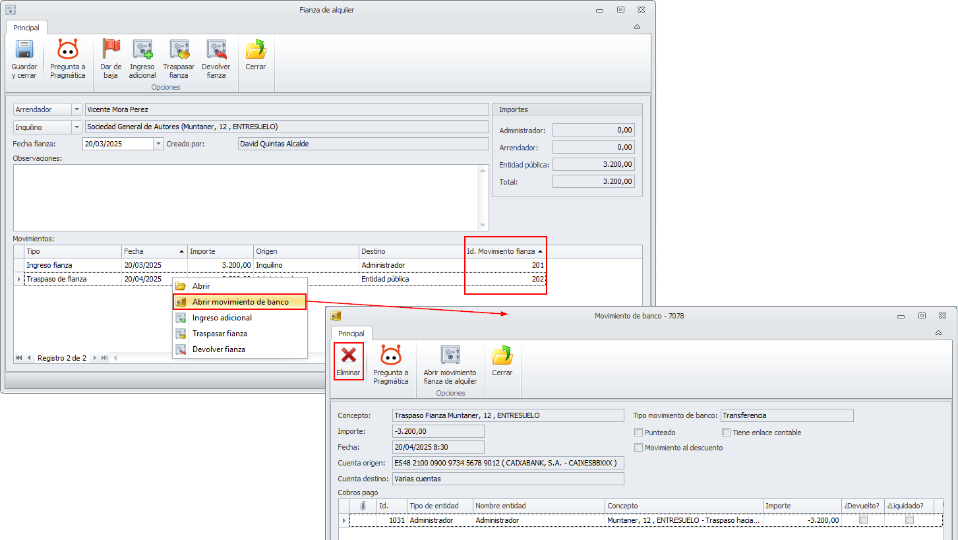Screen dimensions: 958x540
Task: Click the Cuenta origen IBAN field
Action: point(508,463)
